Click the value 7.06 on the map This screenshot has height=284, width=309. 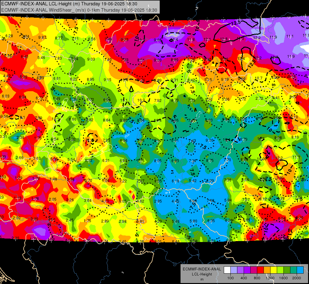click(106, 181)
